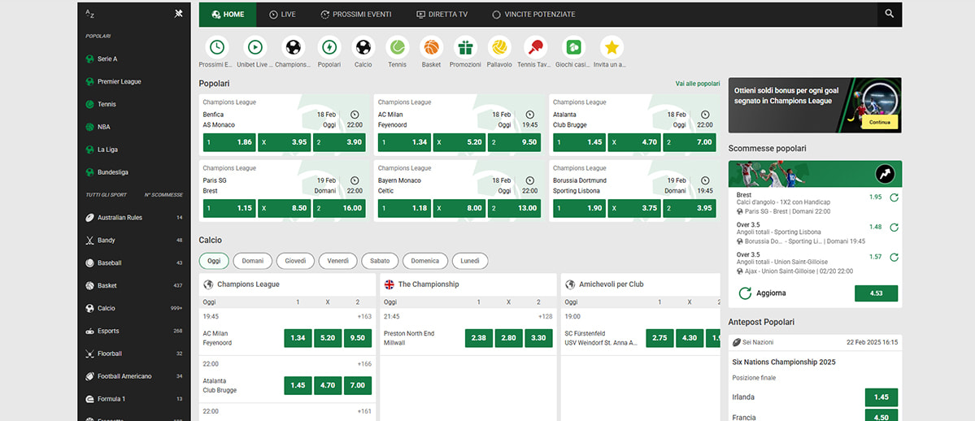
Task: Select the Giovedì day filter
Action: tap(295, 261)
